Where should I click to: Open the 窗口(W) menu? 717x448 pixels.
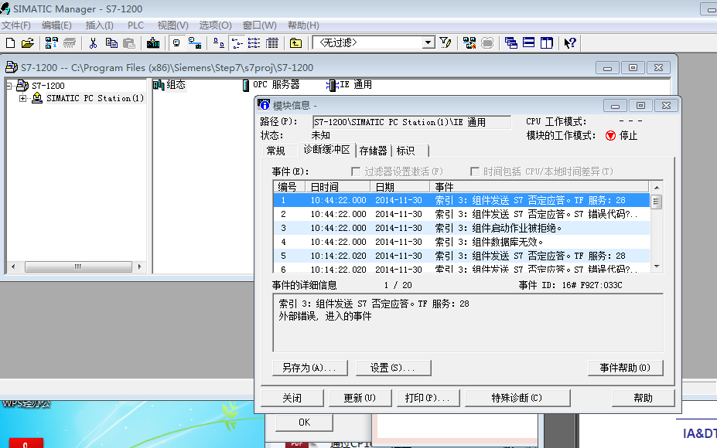click(x=259, y=25)
